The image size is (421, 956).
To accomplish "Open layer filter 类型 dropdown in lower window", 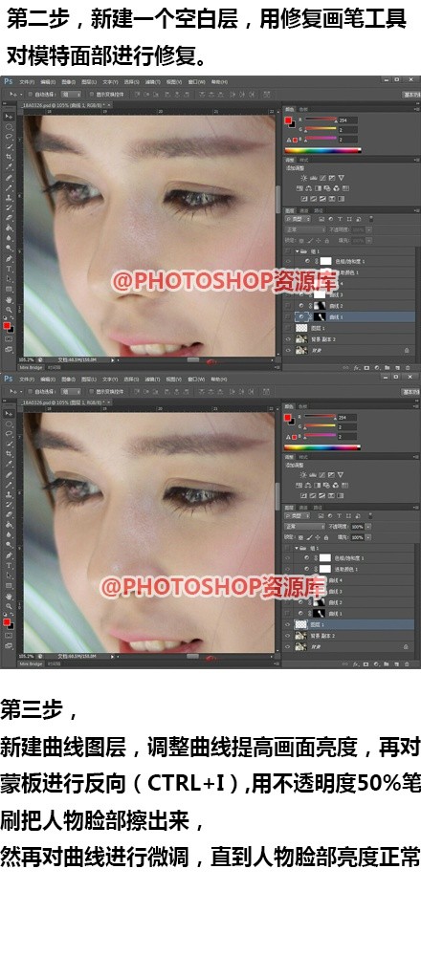I will coord(298,516).
